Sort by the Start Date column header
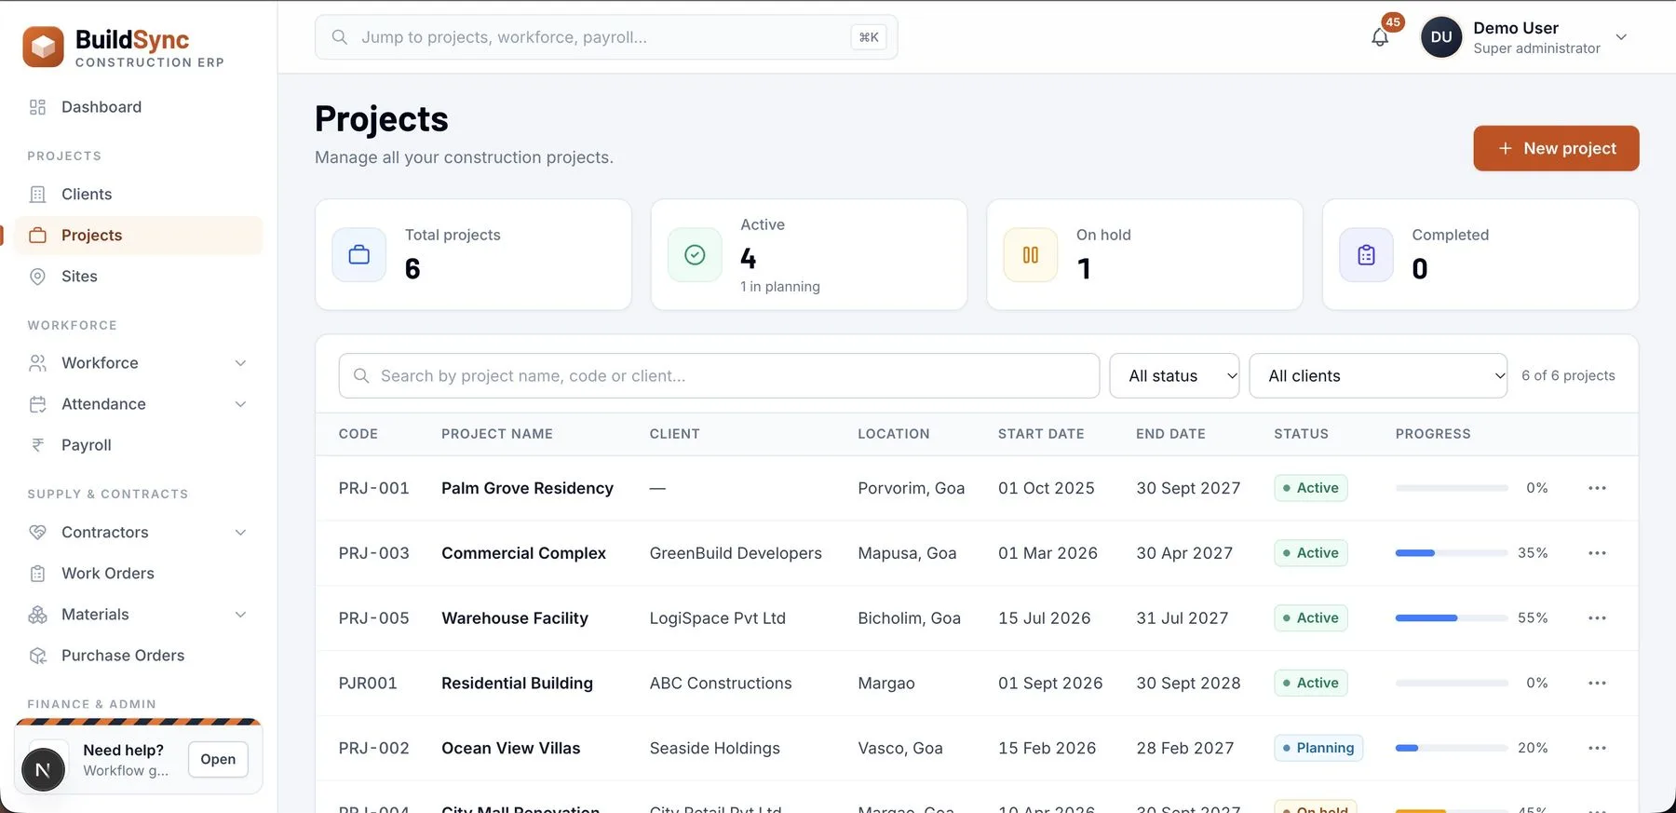1676x813 pixels. click(x=1041, y=434)
